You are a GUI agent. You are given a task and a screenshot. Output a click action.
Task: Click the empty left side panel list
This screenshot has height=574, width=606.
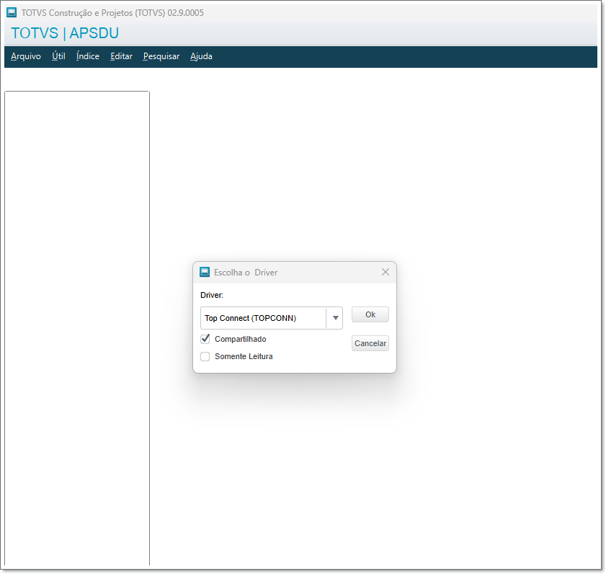point(77,328)
